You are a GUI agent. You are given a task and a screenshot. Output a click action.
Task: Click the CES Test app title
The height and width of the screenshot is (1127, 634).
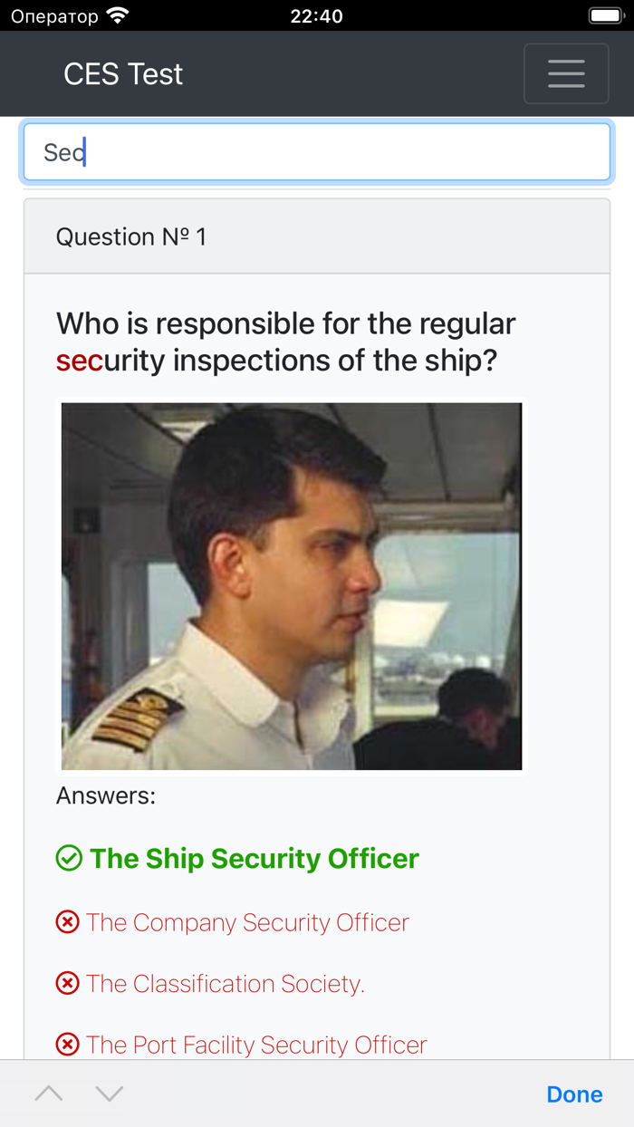tap(123, 73)
